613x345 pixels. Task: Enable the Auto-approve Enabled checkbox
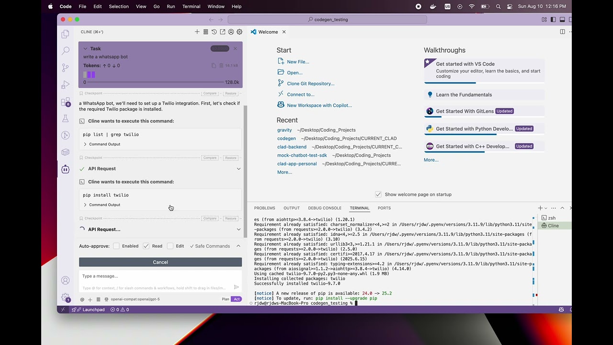point(116,246)
